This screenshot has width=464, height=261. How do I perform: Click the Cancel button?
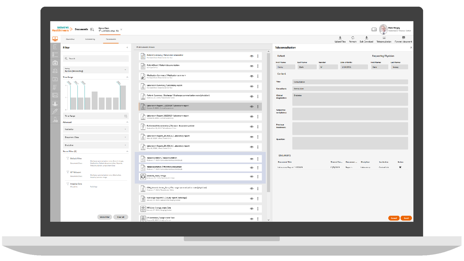coord(394,218)
